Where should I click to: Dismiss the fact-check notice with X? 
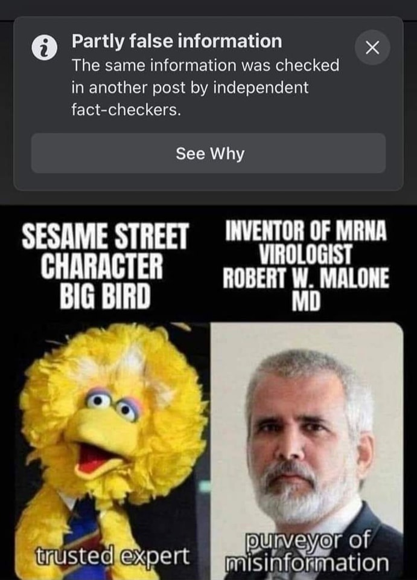click(372, 48)
